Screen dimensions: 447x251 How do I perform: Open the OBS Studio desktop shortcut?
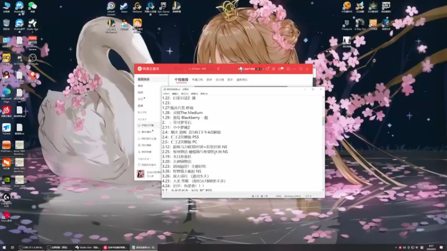[x=32, y=60]
